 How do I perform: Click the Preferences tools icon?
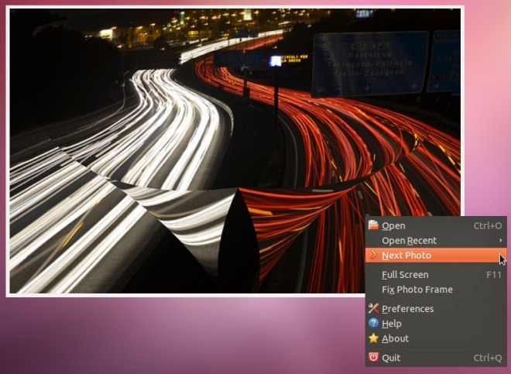pos(373,308)
